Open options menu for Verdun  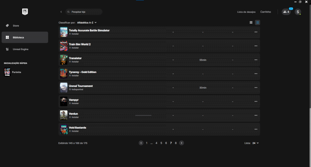(x=256, y=115)
